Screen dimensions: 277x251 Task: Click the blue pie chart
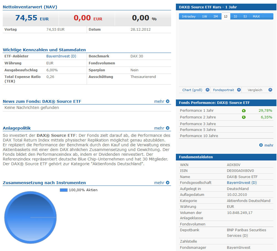[30, 217]
